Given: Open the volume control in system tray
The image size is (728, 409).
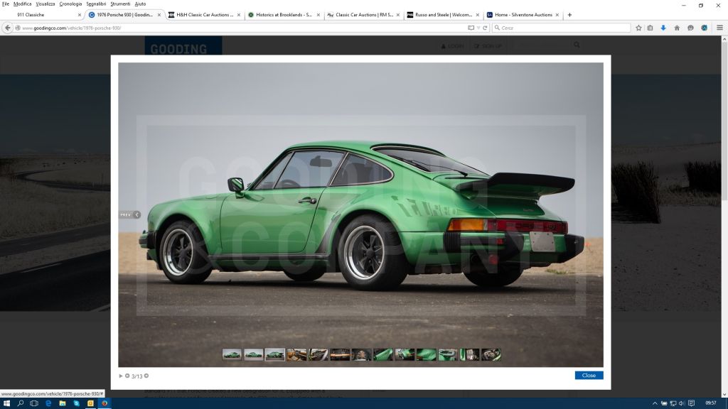Looking at the screenshot, I should 682,403.
